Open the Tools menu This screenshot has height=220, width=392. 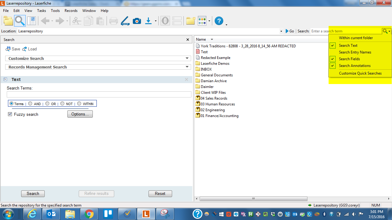coord(55,11)
